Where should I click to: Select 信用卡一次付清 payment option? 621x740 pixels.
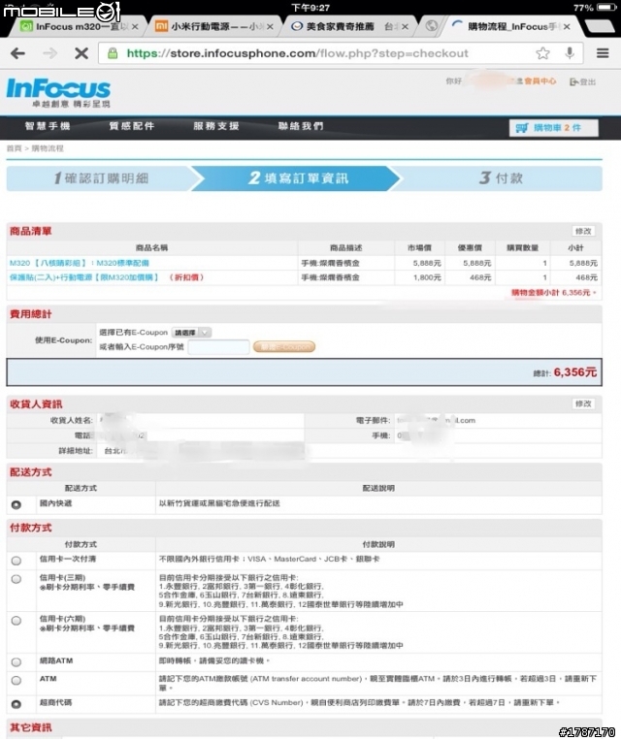point(16,561)
